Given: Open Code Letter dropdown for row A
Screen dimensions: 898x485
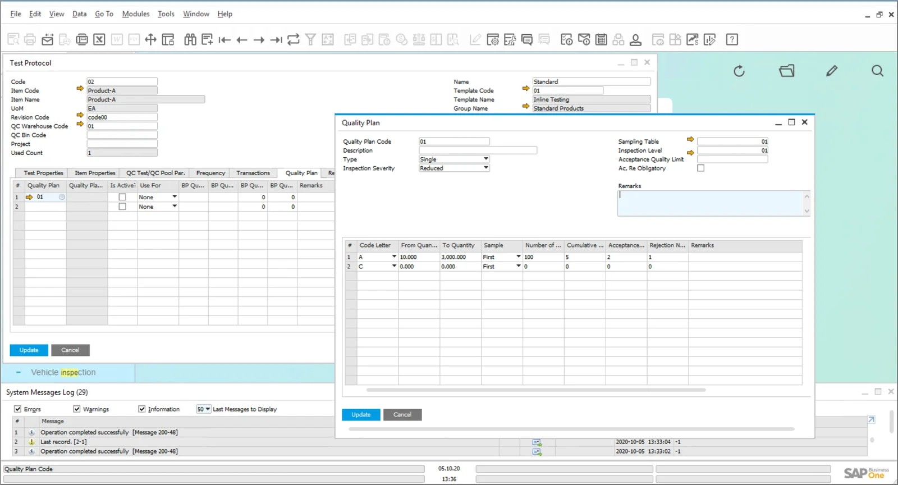Looking at the screenshot, I should (x=394, y=257).
